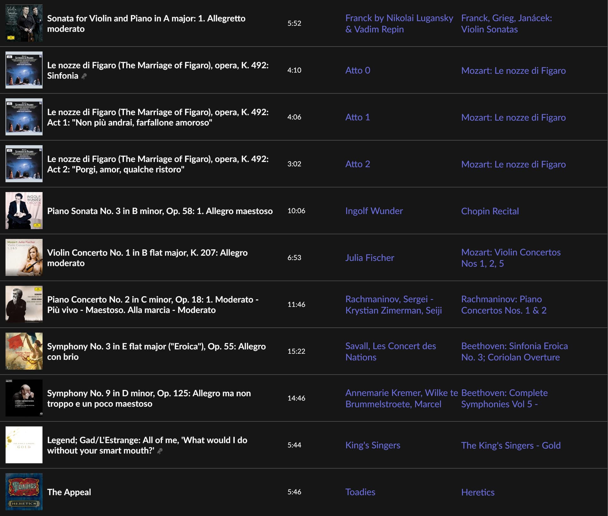Select track The Appeal

point(69,492)
